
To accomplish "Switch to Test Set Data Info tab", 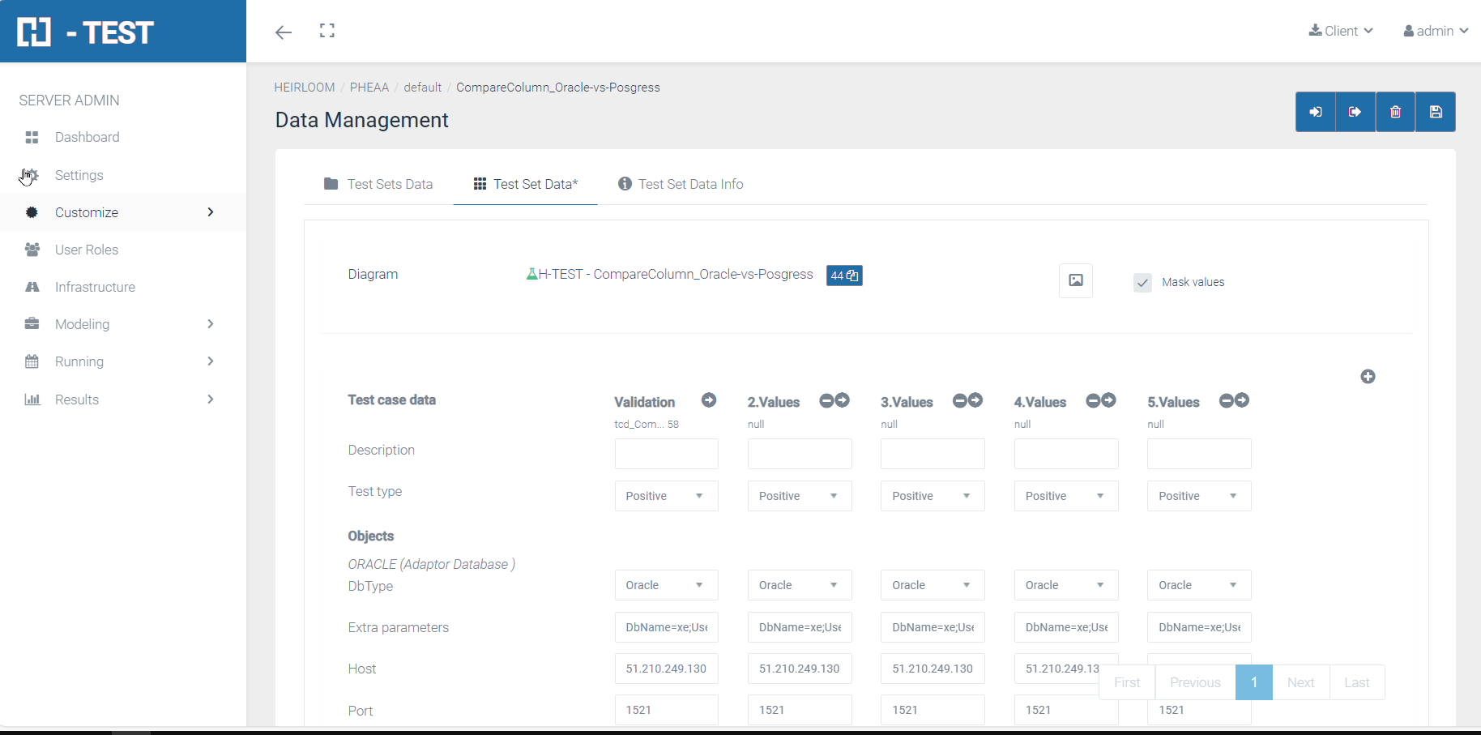I will (x=681, y=184).
